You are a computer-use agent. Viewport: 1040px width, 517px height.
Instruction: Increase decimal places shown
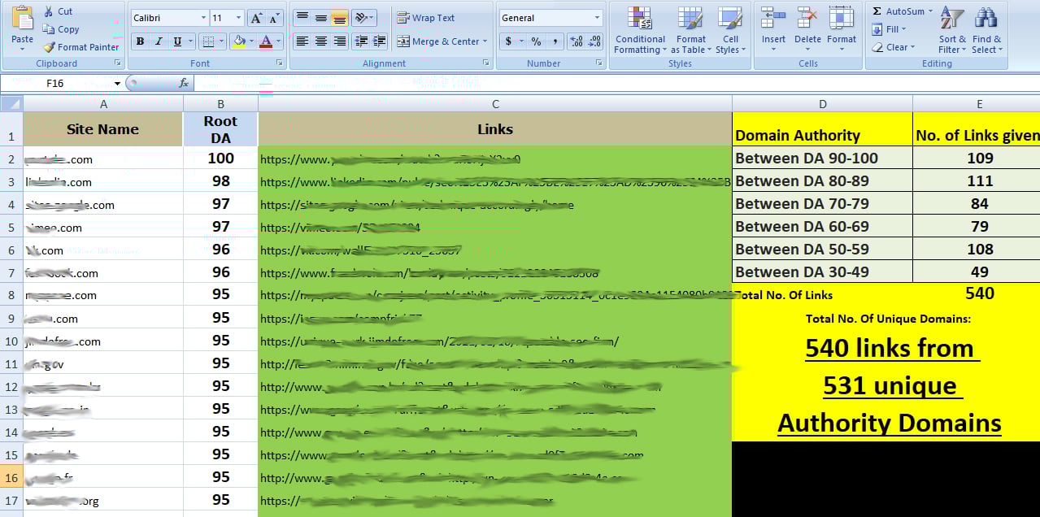coord(576,41)
